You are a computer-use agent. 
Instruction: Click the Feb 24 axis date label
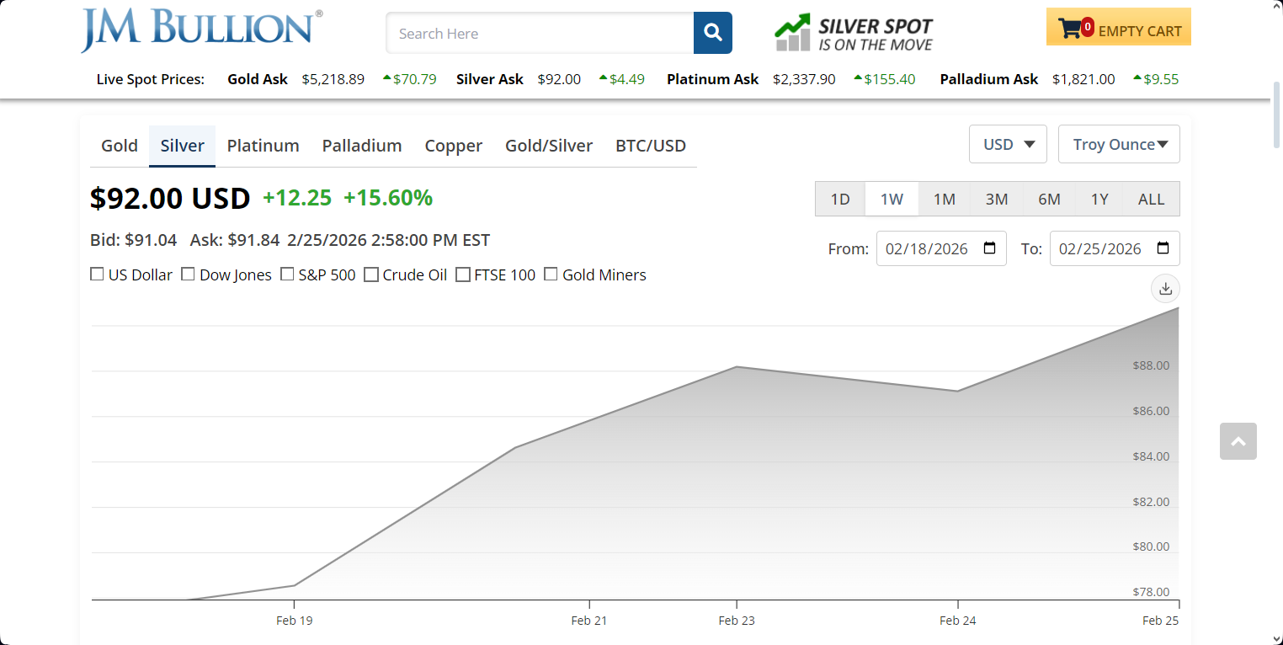[958, 621]
